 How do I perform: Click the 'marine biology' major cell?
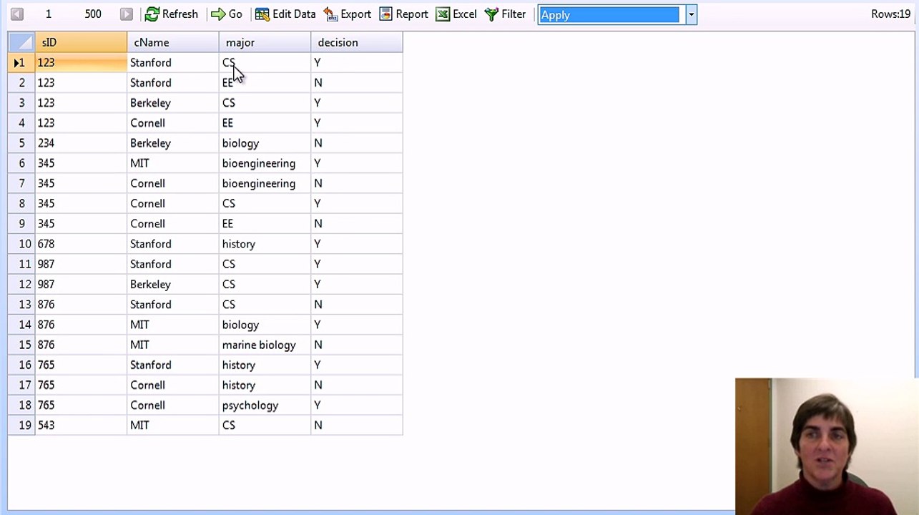point(265,345)
